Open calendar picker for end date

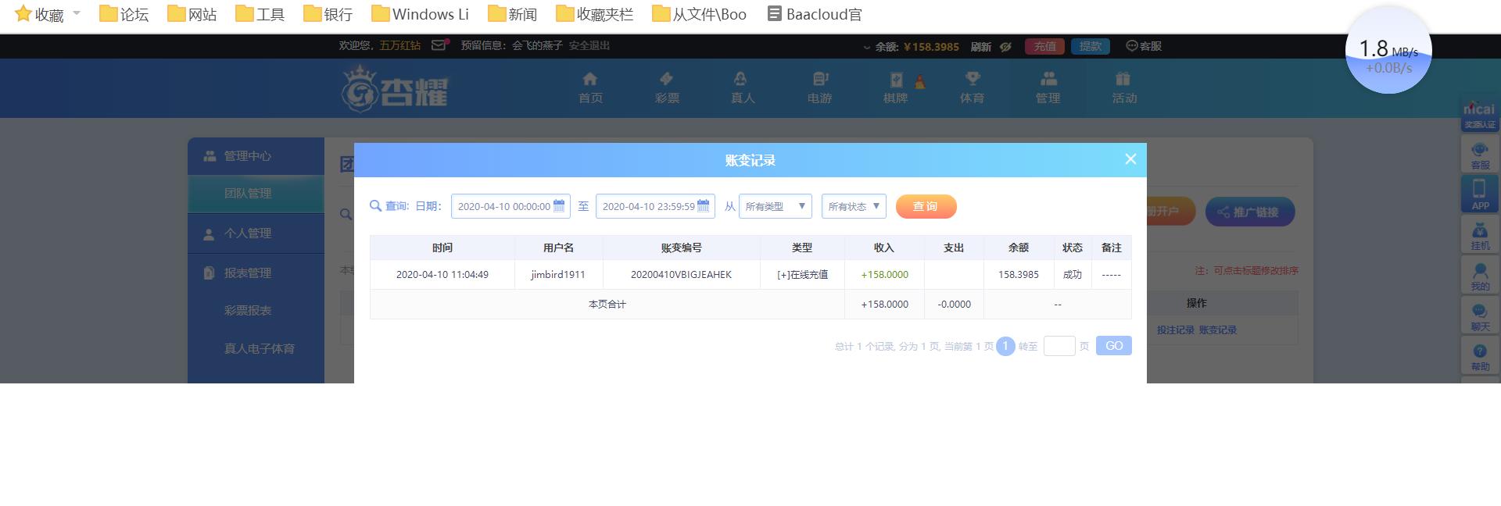pos(703,205)
